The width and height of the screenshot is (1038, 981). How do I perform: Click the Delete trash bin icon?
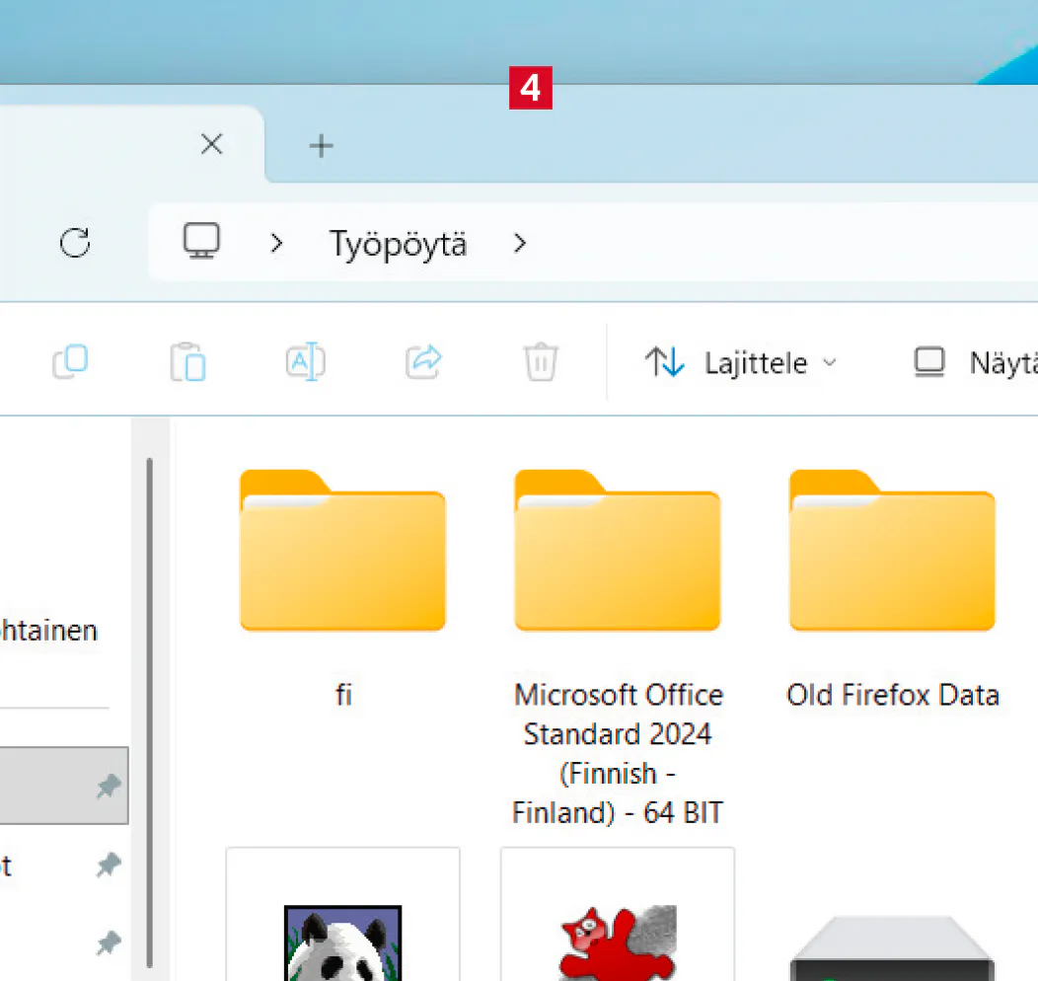(x=541, y=362)
